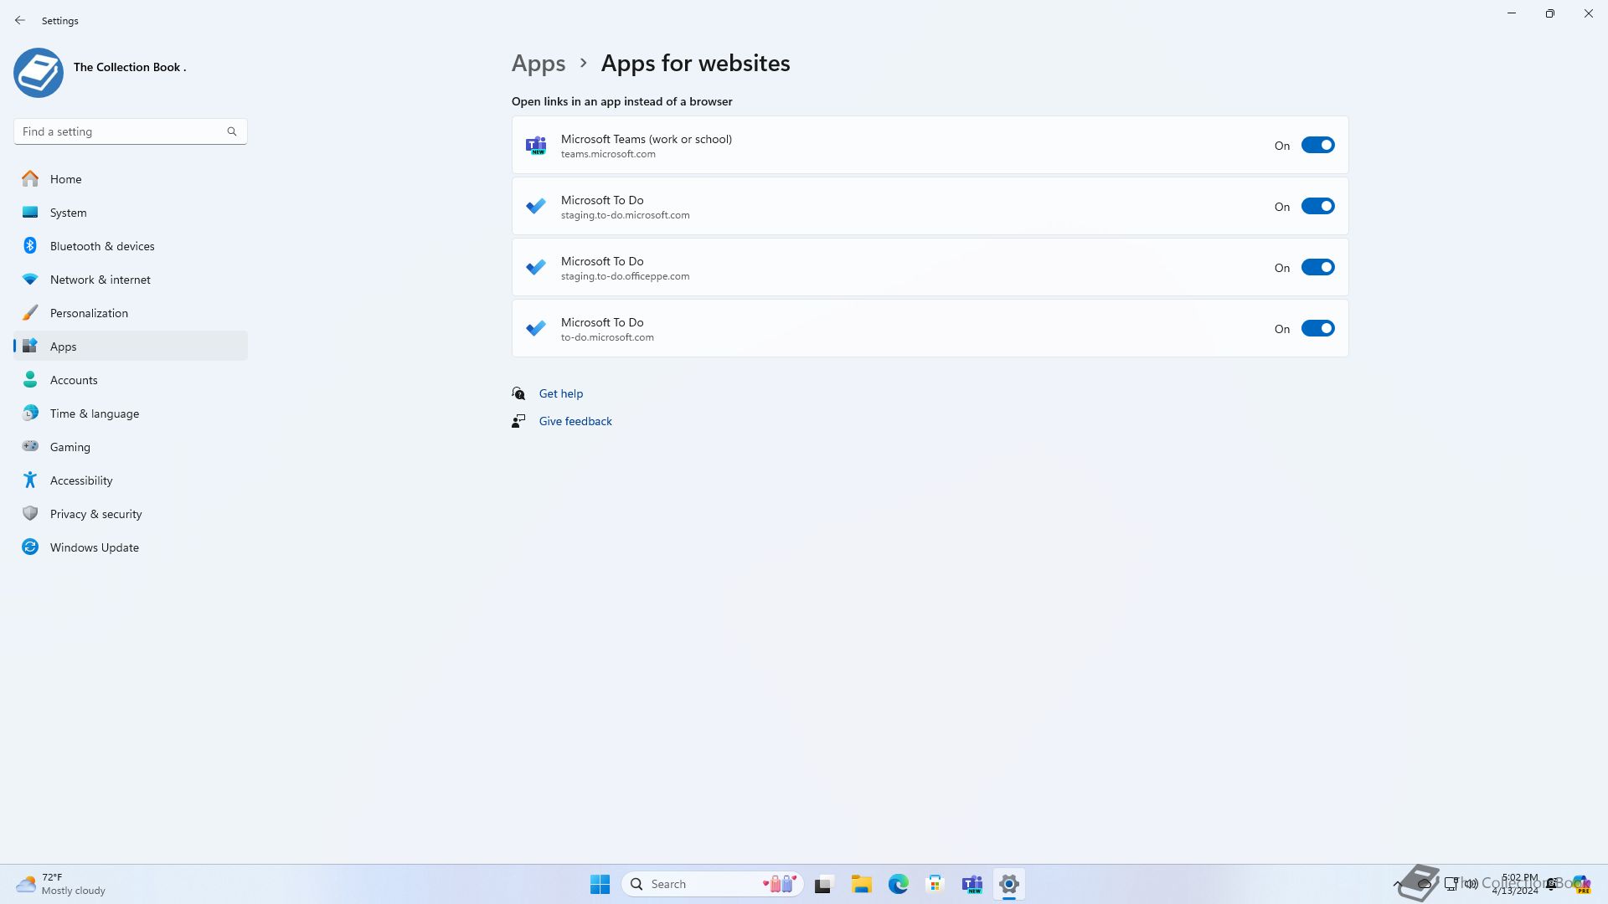Toggle staging.to-do.microsoft.com app link switch
The height and width of the screenshot is (904, 1608).
1317,206
